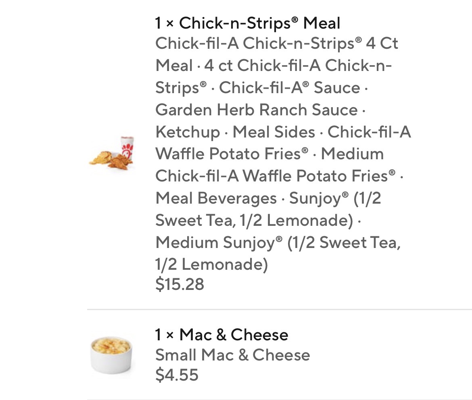Select the Small Mac & Cheese size text
Image resolution: width=472 pixels, height=400 pixels.
tap(232, 355)
